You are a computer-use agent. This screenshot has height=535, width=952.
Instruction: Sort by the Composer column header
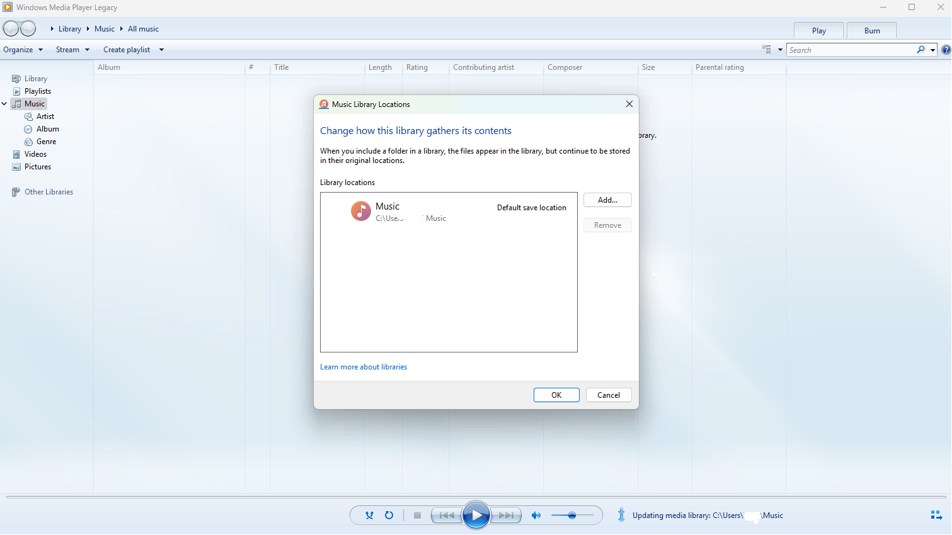click(x=591, y=67)
